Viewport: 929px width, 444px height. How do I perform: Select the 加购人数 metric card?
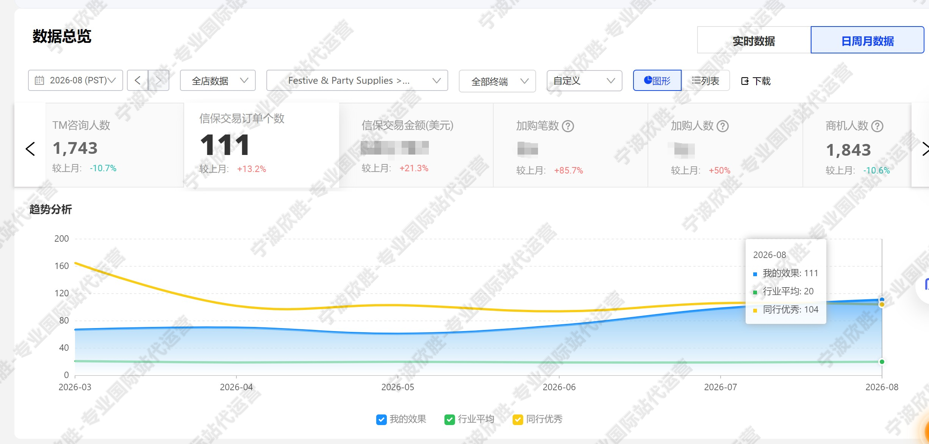click(725, 145)
